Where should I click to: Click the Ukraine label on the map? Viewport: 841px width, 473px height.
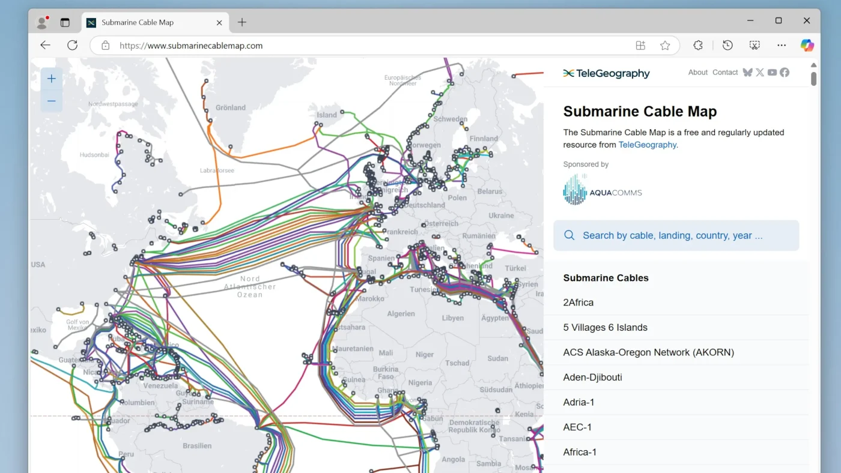(501, 215)
